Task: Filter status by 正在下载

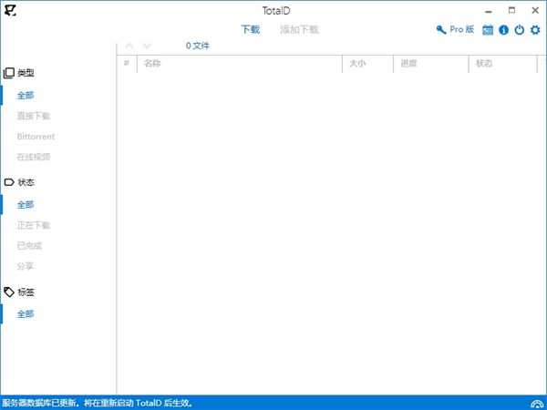Action: 34,225
